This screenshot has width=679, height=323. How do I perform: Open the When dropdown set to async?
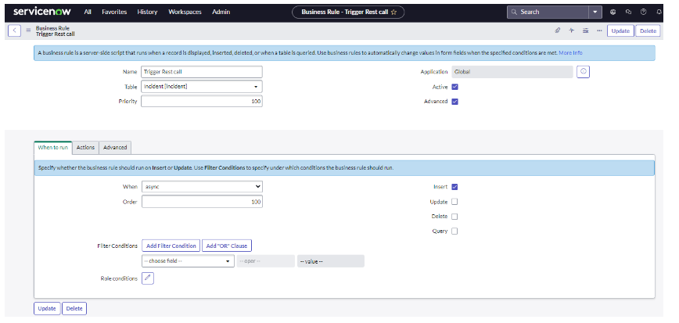coord(202,187)
